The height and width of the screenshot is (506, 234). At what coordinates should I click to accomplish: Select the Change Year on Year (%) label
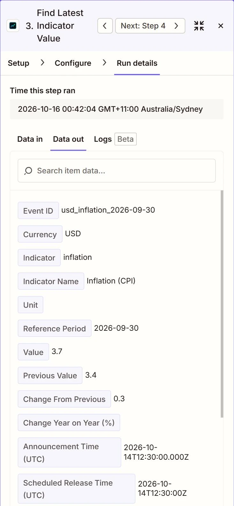[x=69, y=423]
